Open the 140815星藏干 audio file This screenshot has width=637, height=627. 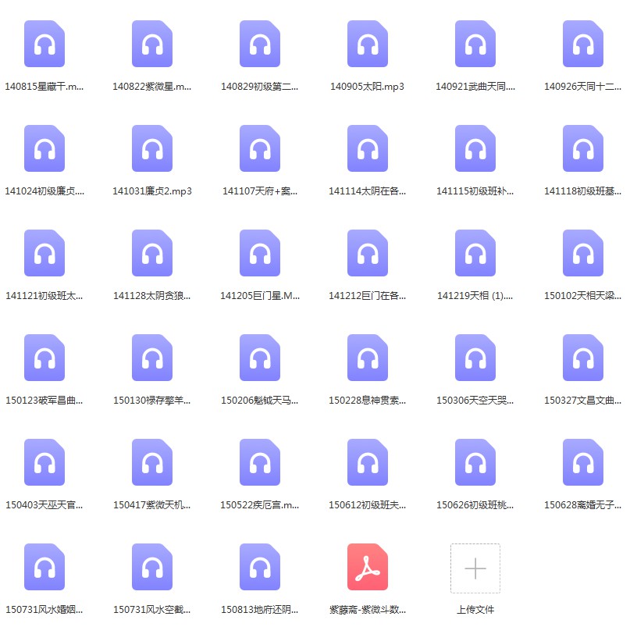click(x=44, y=45)
